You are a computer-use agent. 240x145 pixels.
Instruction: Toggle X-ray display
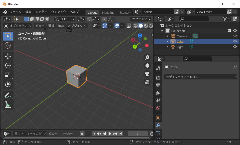(129, 26)
